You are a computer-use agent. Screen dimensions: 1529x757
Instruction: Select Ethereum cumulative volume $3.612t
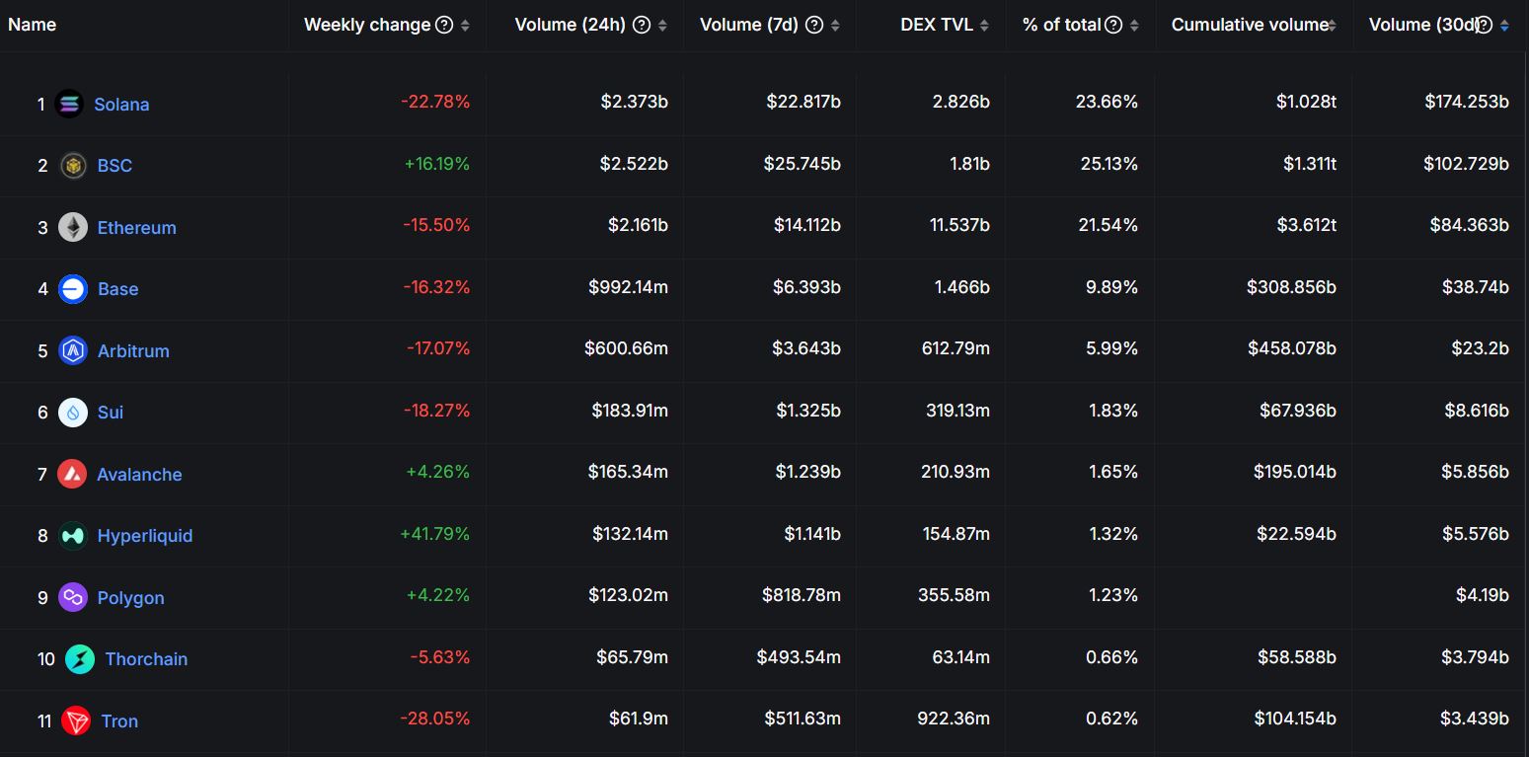(x=1306, y=225)
